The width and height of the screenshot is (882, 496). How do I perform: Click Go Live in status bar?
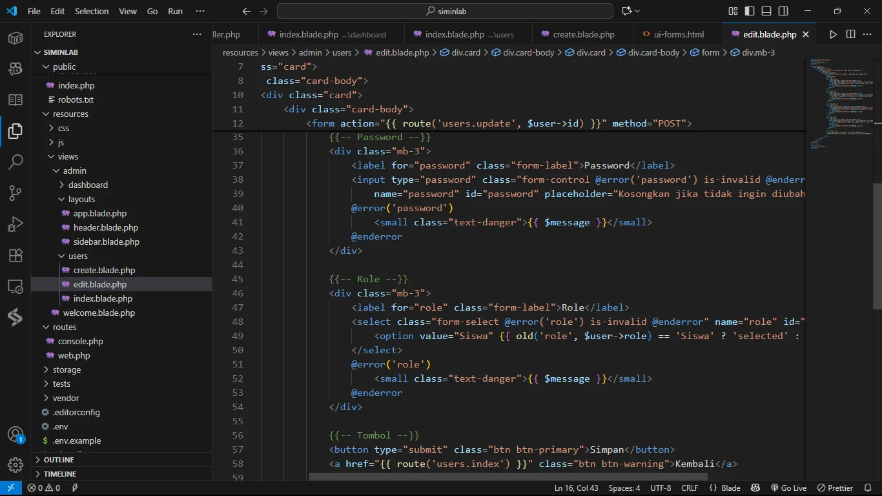coord(788,488)
